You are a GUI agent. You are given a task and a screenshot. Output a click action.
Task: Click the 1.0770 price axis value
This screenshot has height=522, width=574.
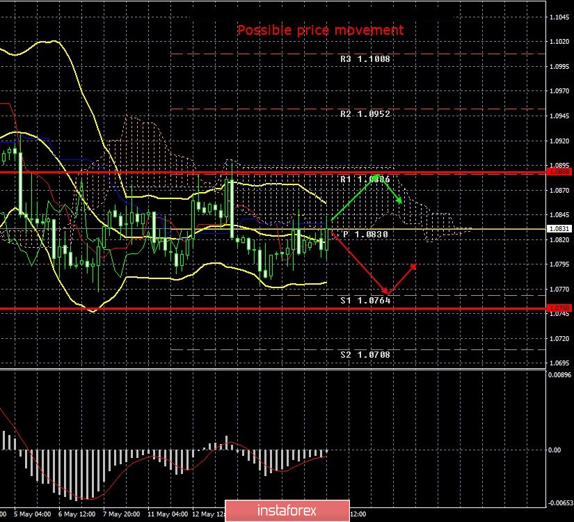(559, 290)
